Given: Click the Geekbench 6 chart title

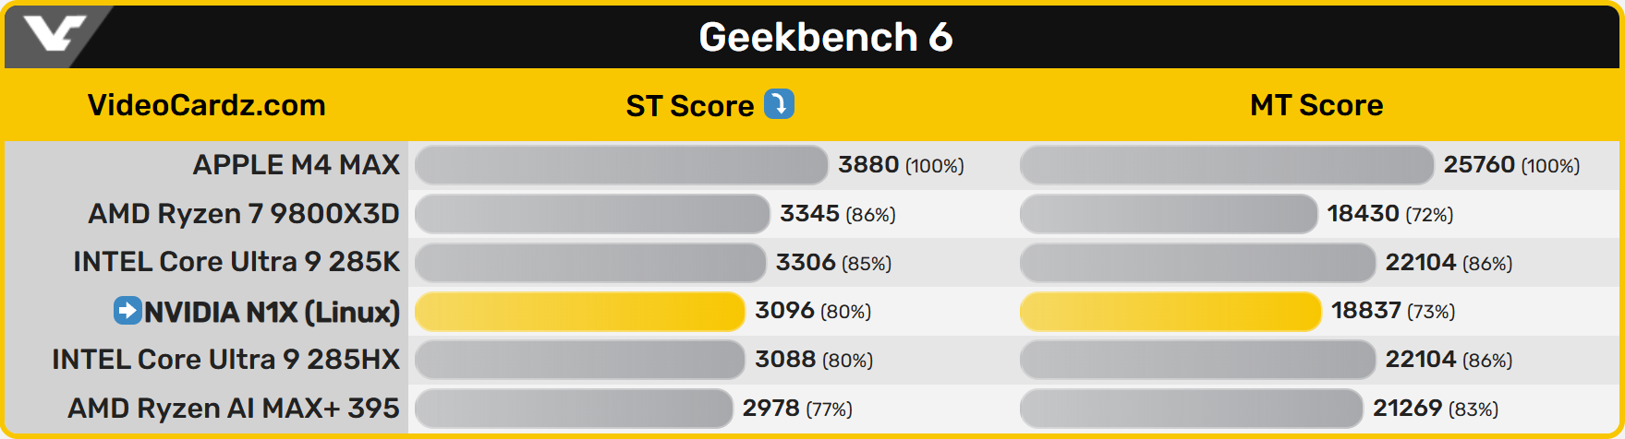Looking at the screenshot, I should [x=825, y=37].
